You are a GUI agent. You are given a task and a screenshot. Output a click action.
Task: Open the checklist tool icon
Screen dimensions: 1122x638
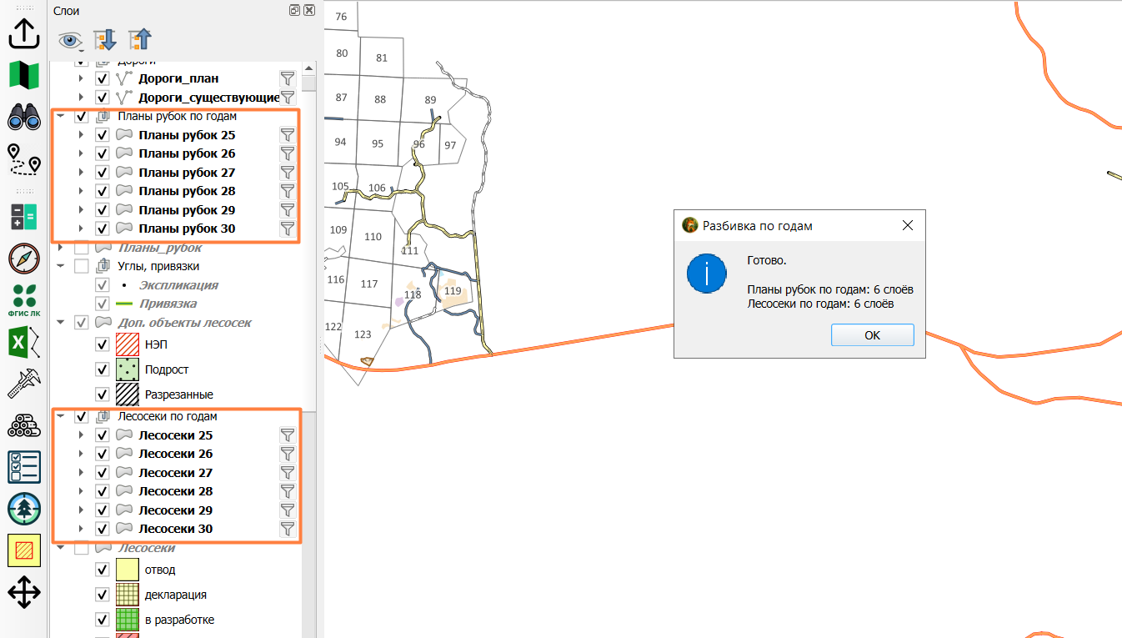(x=24, y=467)
